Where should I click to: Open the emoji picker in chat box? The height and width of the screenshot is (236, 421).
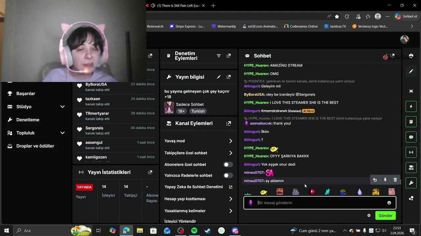click(x=389, y=203)
